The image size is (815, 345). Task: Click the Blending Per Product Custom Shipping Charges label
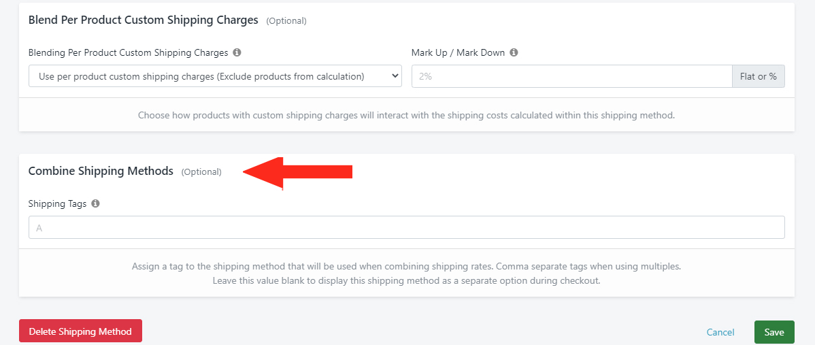coord(129,52)
